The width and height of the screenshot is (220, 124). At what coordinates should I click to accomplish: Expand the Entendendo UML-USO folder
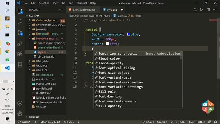click(x=30, y=25)
